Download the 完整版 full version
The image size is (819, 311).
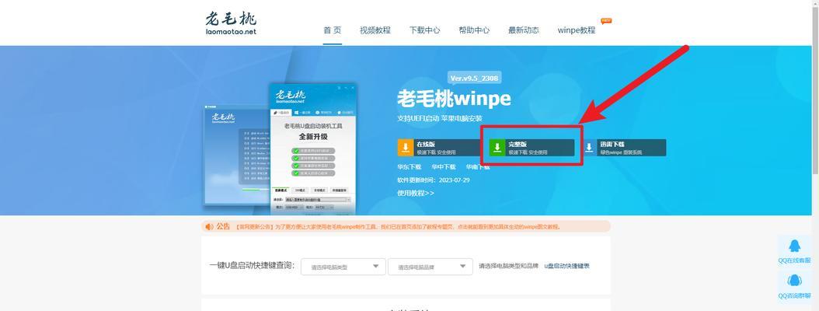(x=531, y=148)
